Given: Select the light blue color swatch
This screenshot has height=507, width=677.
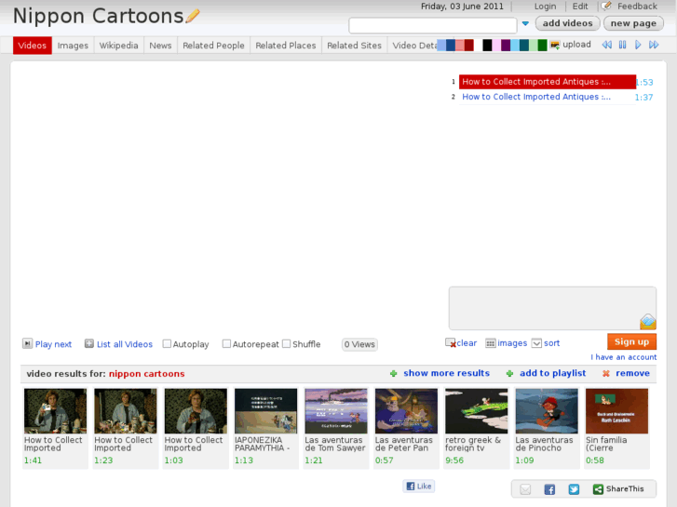Looking at the screenshot, I should pos(515,45).
